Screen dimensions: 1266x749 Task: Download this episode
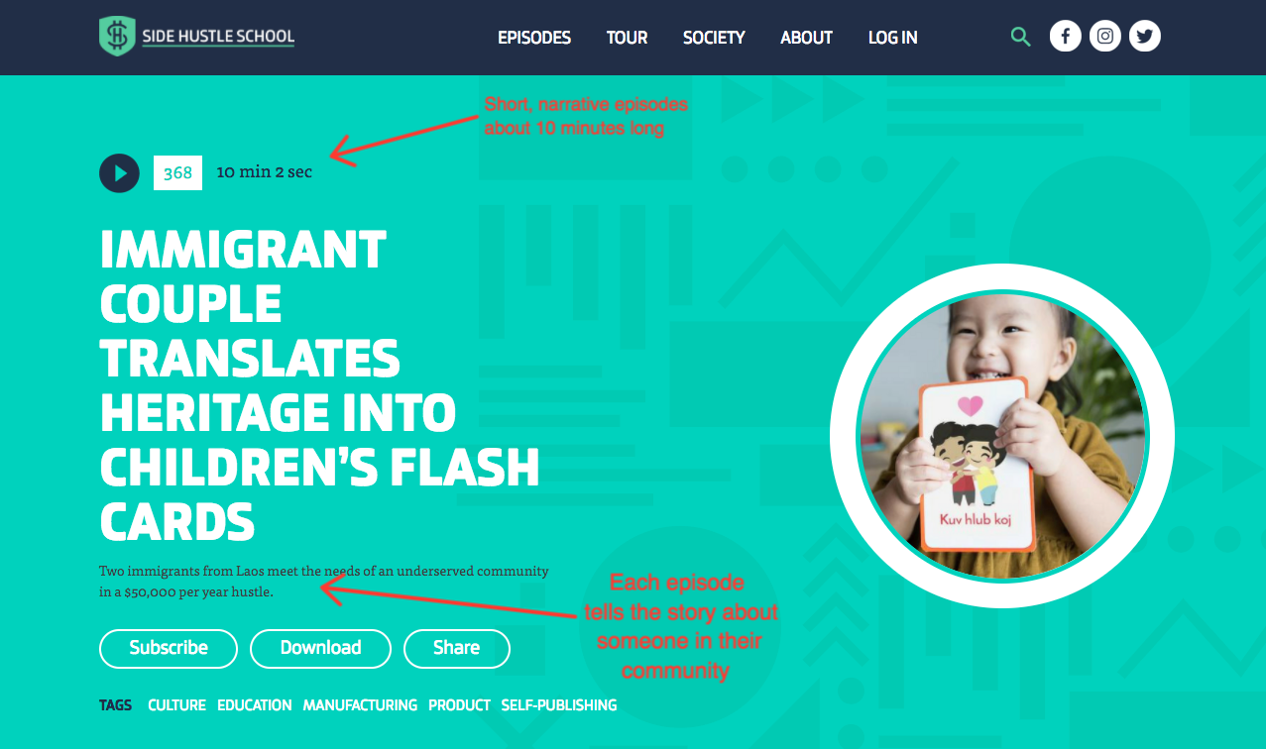click(x=320, y=649)
